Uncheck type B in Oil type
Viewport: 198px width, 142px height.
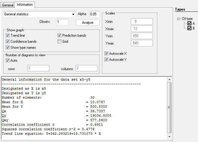(x=189, y=28)
